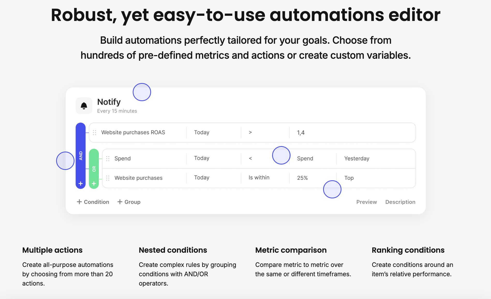
Task: Open the Description view
Action: [400, 202]
